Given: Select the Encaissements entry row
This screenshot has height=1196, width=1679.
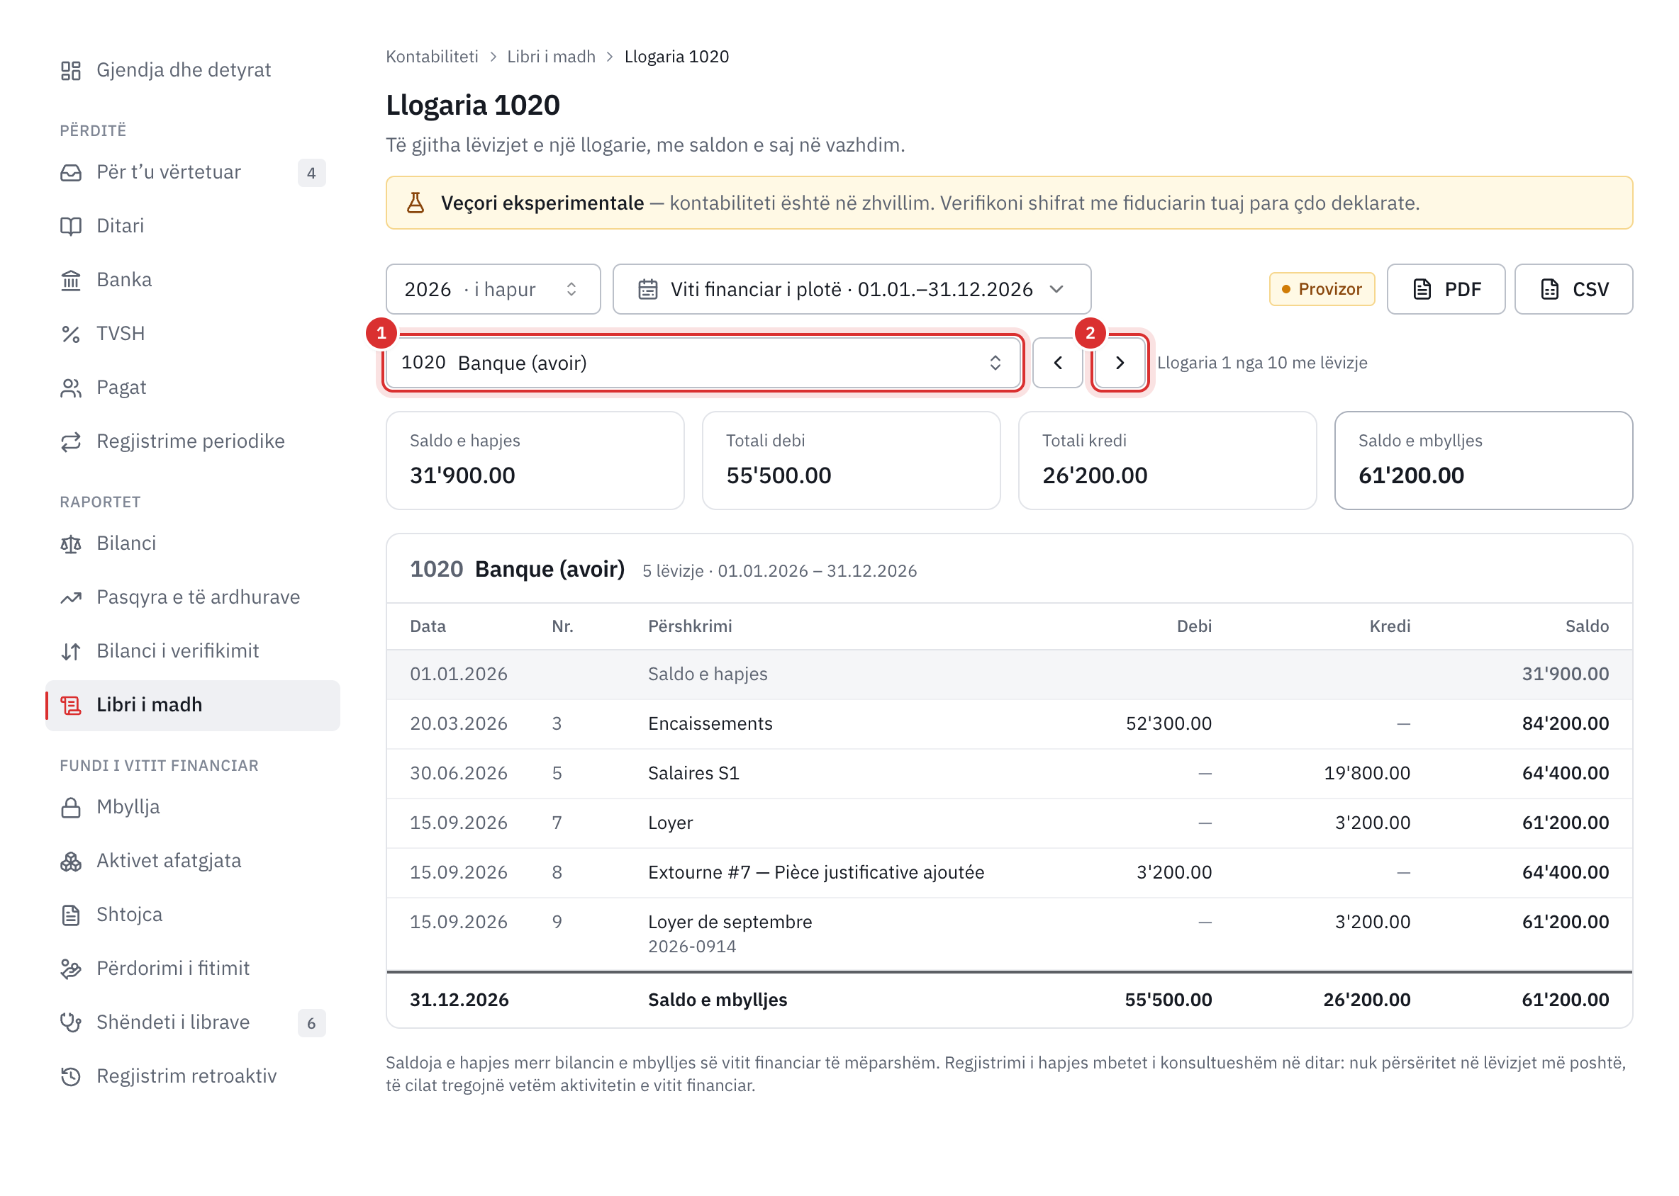Looking at the screenshot, I should pos(1009,723).
